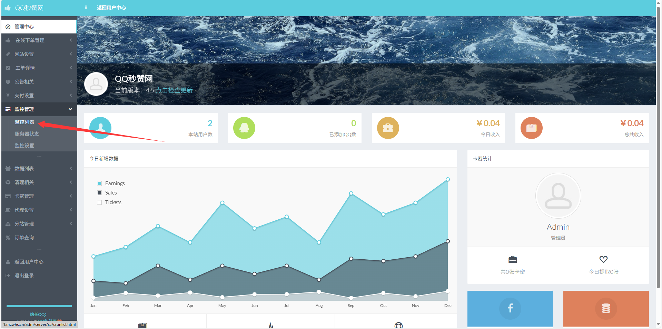
Task: Toggle the Sales legend checkbox
Action: pyautogui.click(x=99, y=193)
